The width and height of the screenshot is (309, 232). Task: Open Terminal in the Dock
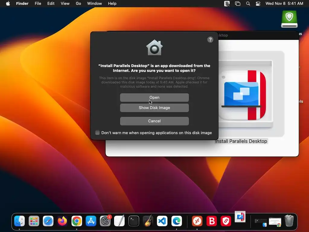click(134, 221)
